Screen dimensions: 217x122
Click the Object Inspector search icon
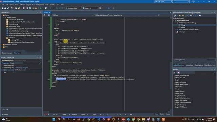click(x=40, y=63)
